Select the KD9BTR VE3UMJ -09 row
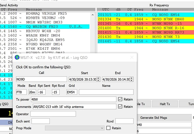The height and width of the screenshot is (134, 194). tap(45, 18)
